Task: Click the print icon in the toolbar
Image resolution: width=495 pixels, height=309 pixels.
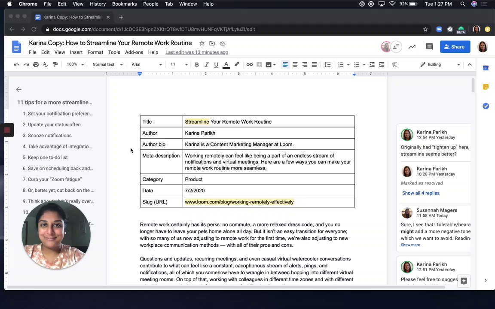Action: (36, 64)
